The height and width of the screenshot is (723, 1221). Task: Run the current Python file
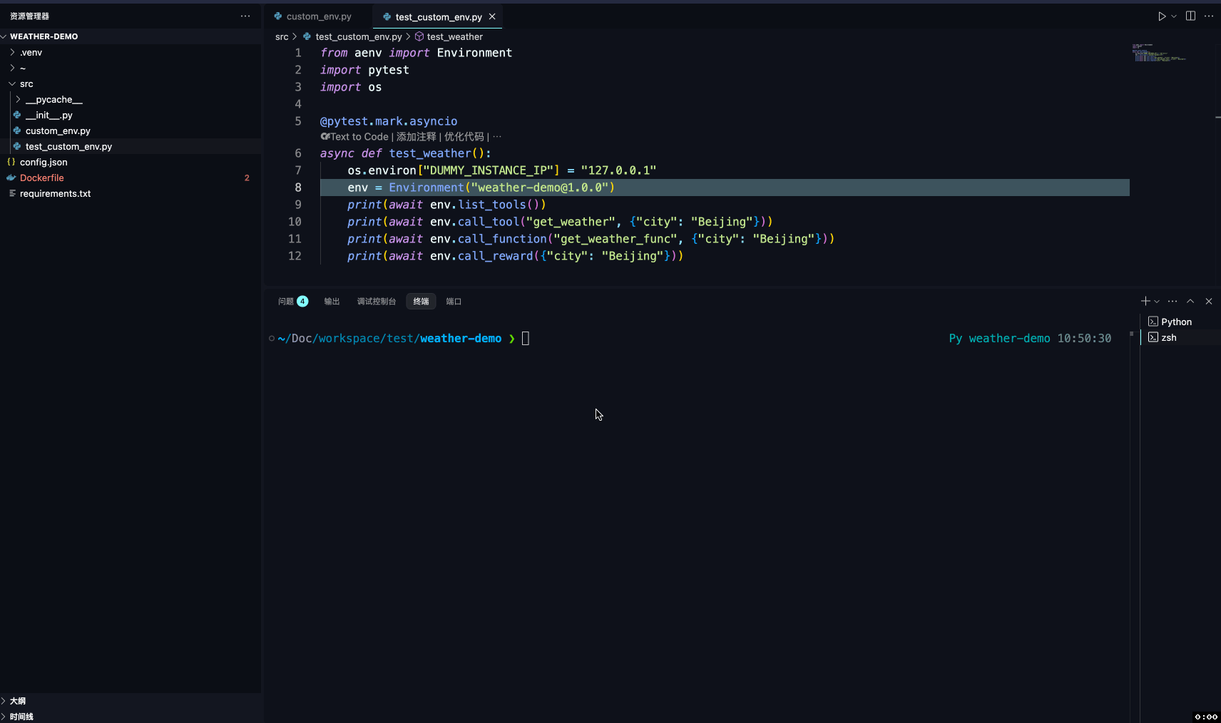1162,16
